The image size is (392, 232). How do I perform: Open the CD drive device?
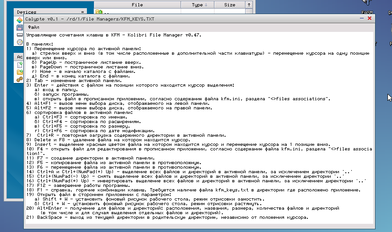pos(20,42)
